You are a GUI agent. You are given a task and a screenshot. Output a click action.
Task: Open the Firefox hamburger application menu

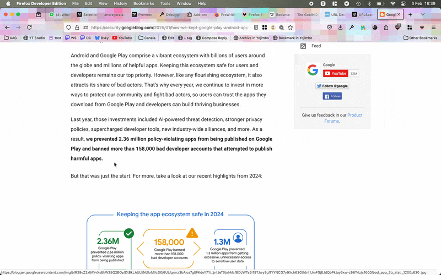(x=433, y=27)
